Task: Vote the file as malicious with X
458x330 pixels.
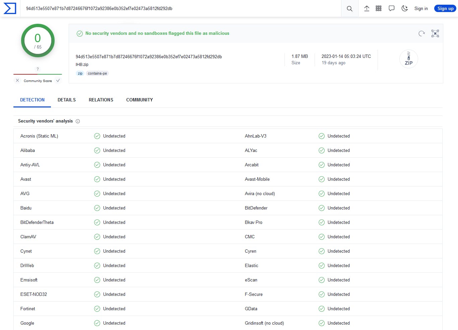Action: pyautogui.click(x=17, y=80)
